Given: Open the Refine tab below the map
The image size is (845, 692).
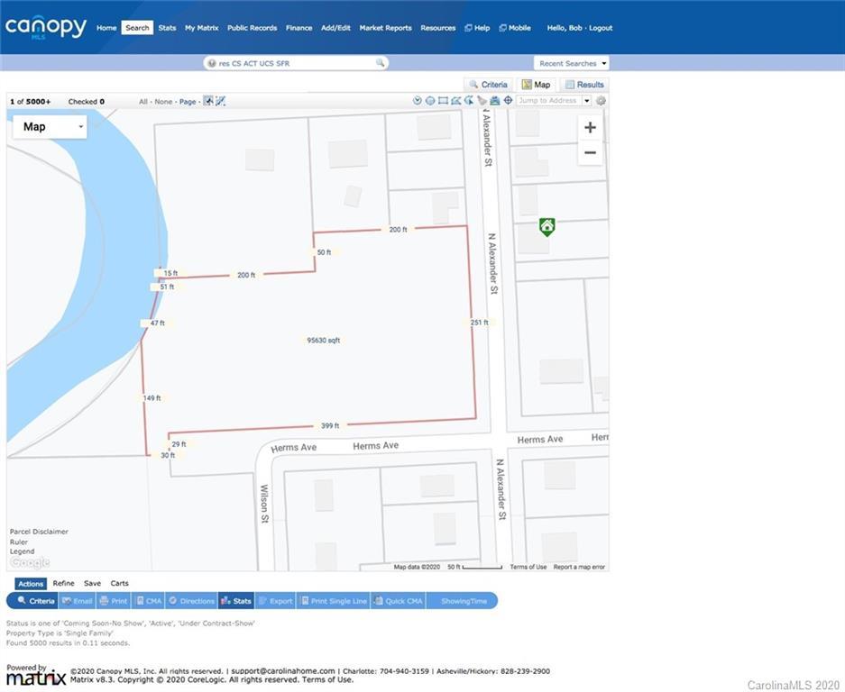Looking at the screenshot, I should (x=63, y=584).
